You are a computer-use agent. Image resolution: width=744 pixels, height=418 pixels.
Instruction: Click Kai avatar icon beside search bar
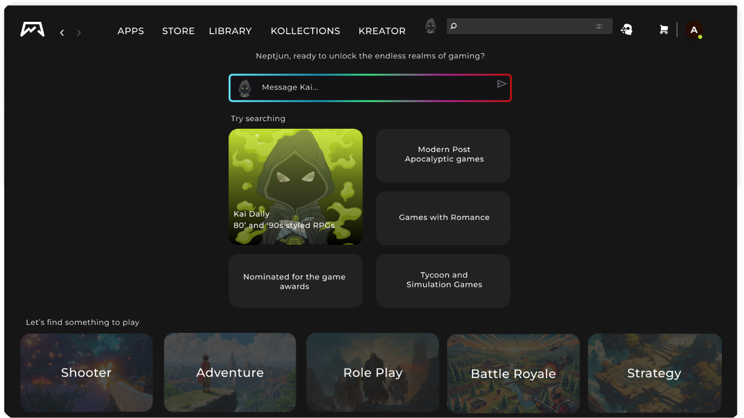click(x=430, y=26)
